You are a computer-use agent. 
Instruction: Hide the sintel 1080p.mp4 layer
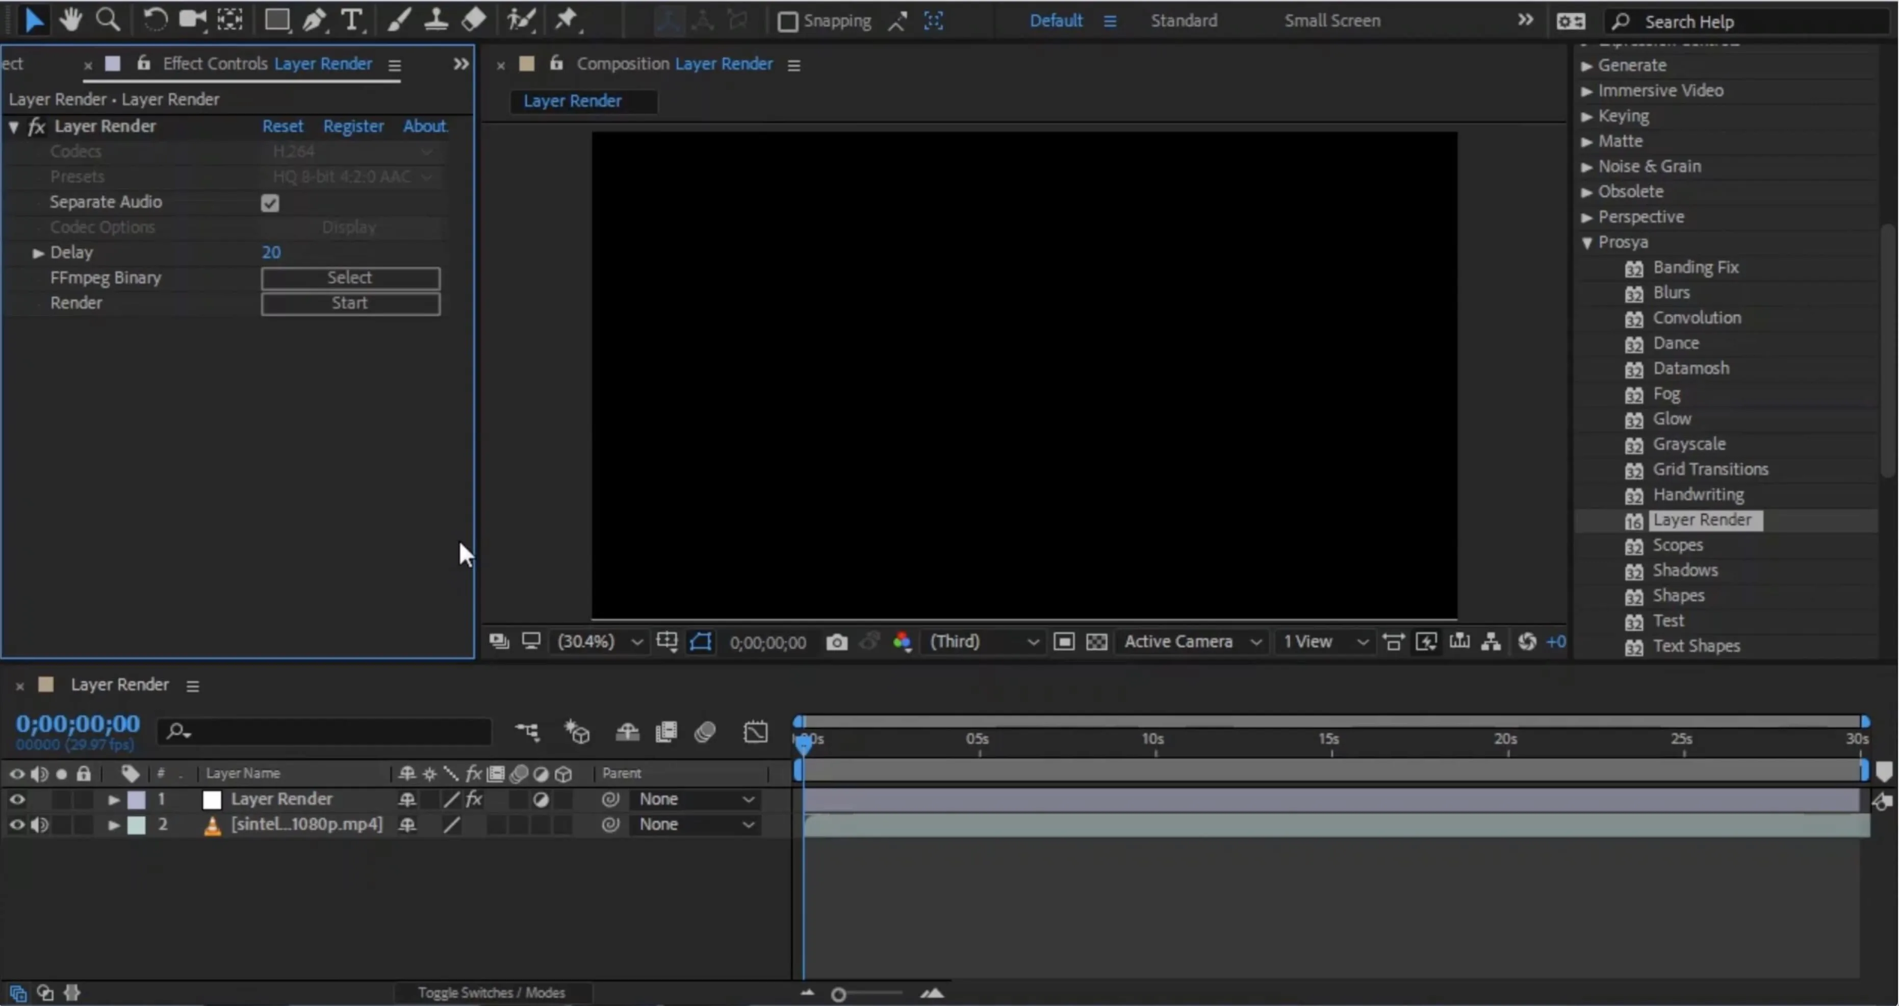click(16, 824)
